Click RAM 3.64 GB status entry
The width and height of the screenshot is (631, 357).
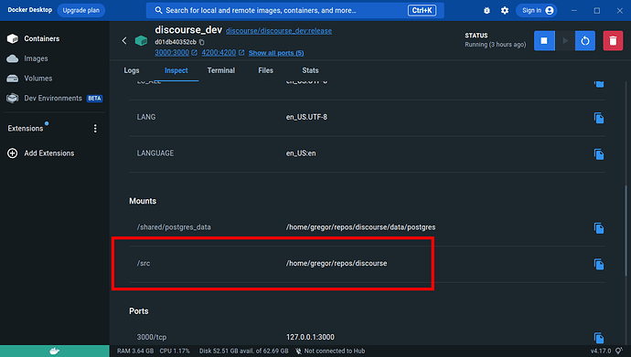pyautogui.click(x=135, y=351)
